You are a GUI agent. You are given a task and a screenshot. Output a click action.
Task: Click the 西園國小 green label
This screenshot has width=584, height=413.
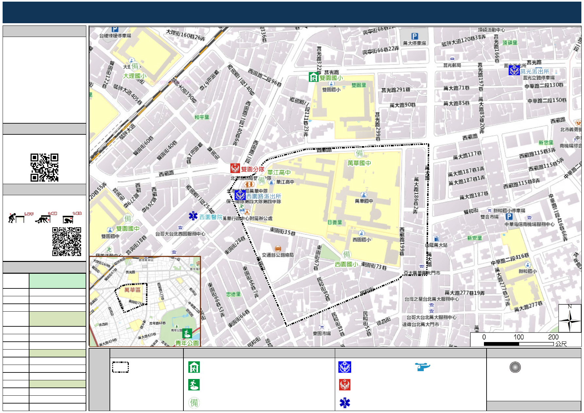click(347, 264)
